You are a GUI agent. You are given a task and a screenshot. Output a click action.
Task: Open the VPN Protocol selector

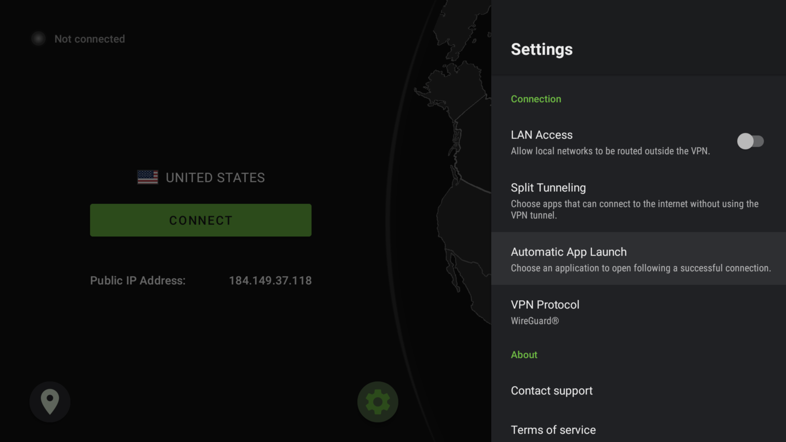click(x=545, y=304)
